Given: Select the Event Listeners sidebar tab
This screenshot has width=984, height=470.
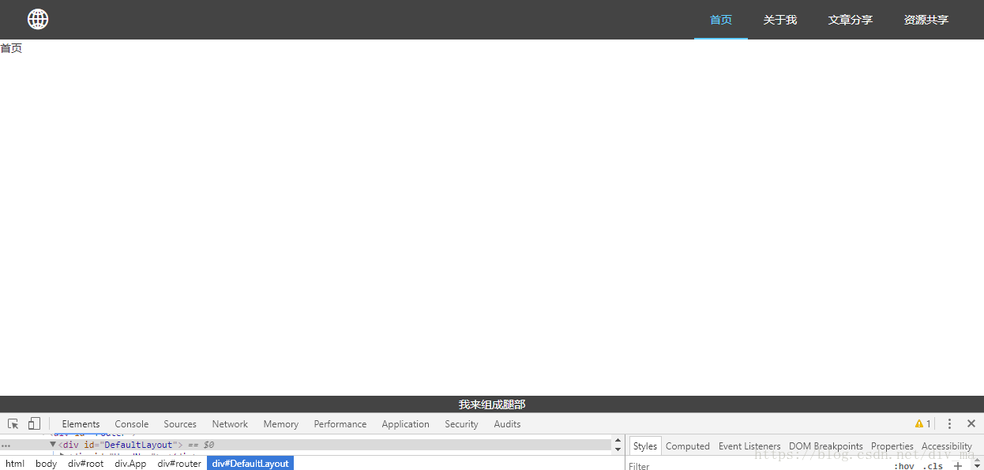Looking at the screenshot, I should coord(749,446).
